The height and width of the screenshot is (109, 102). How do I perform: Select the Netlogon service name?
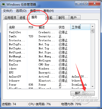(x=15, y=60)
